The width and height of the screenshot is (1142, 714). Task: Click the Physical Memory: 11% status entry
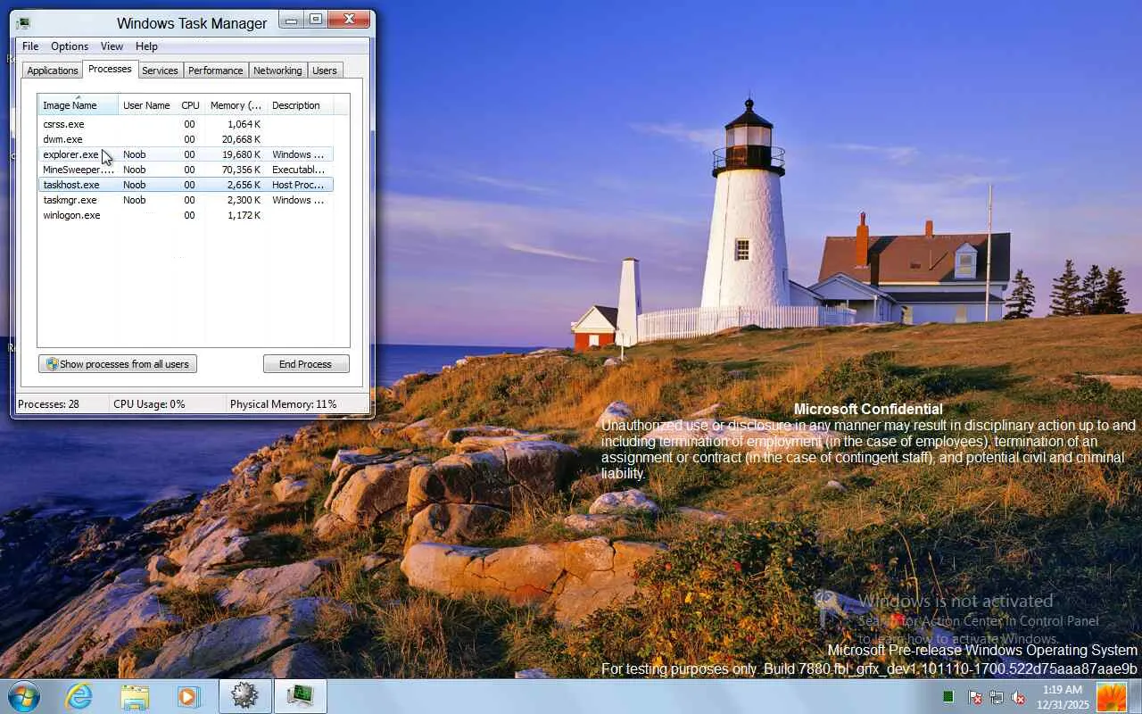coord(283,404)
